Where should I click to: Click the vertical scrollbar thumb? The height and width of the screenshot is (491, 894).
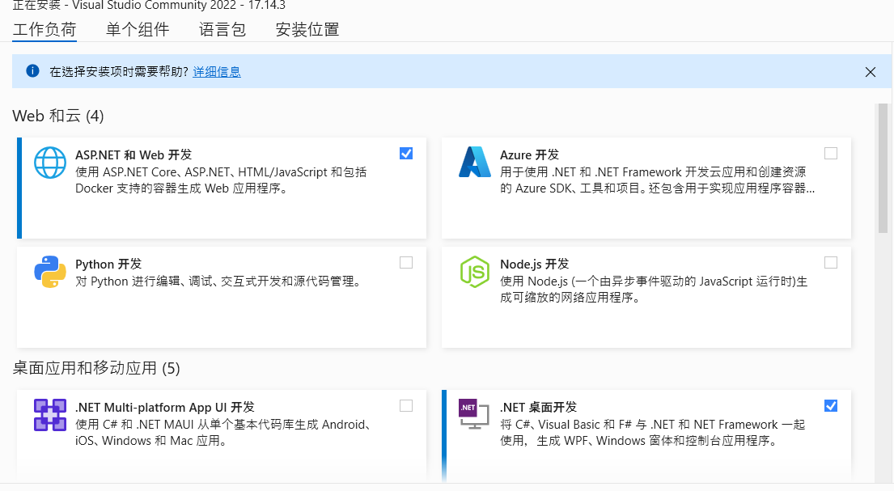(883, 168)
